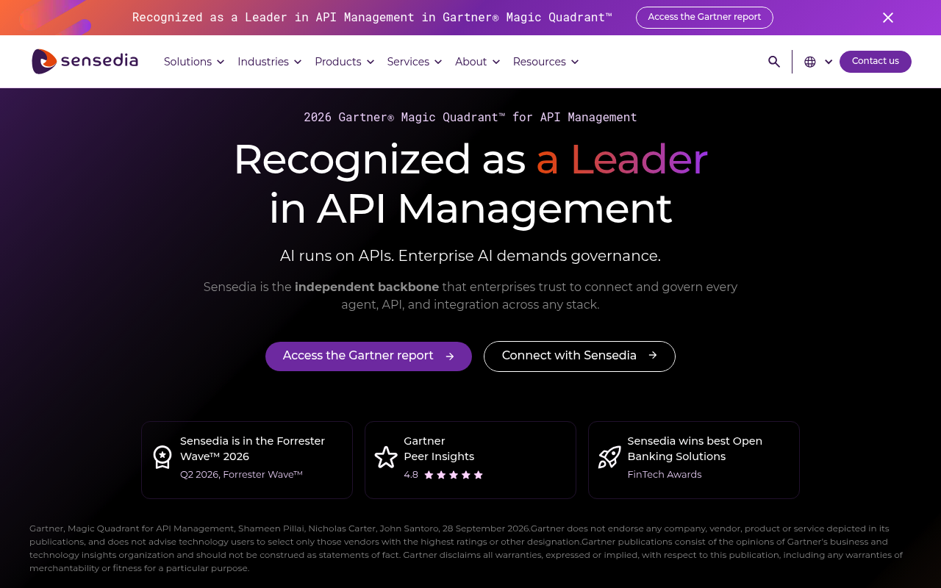
Task: Click the Sensedia logo
Action: [85, 61]
